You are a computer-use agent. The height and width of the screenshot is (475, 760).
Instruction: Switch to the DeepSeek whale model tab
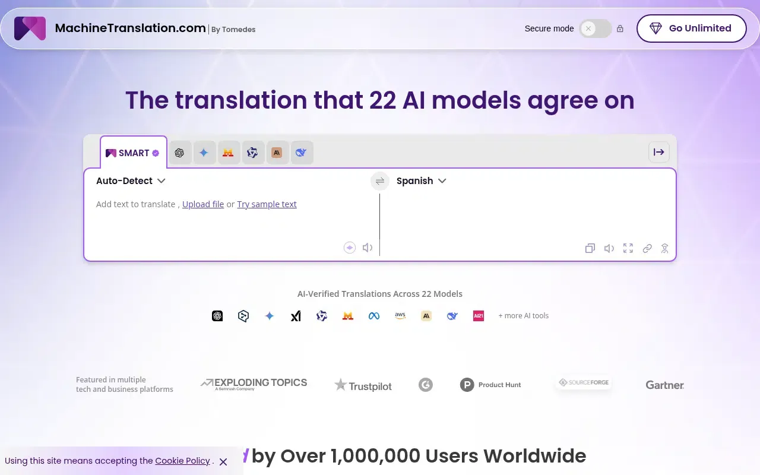[301, 153]
